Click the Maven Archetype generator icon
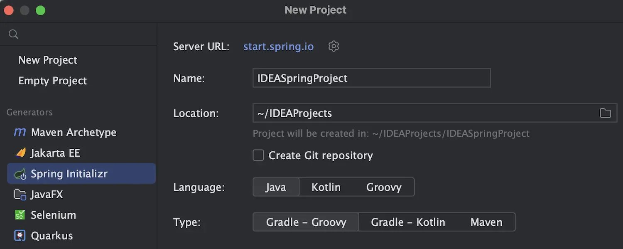 point(20,132)
